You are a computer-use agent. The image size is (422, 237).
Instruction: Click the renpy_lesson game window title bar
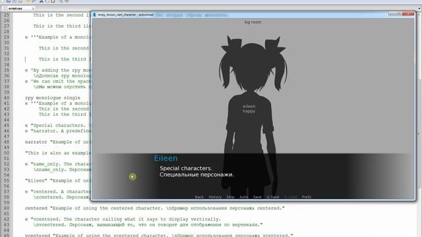pyautogui.click(x=253, y=14)
